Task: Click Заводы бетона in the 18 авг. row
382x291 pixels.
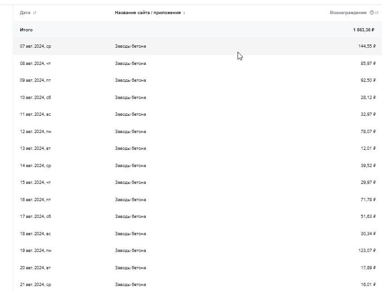Action: (130, 234)
